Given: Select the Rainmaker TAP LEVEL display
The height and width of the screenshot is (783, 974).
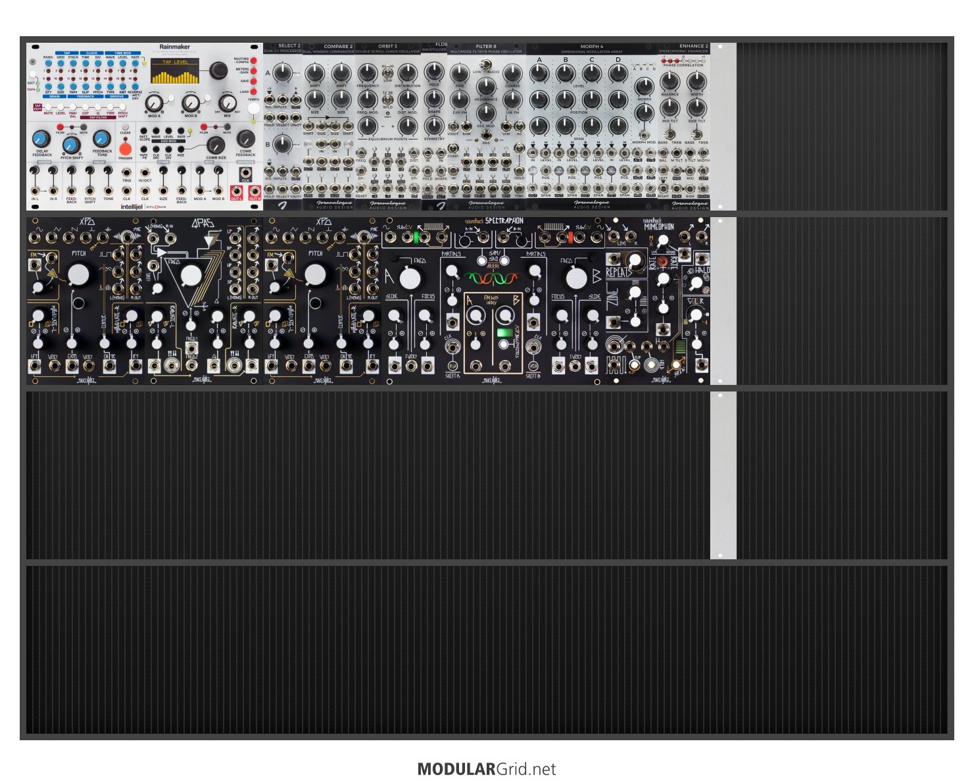Looking at the screenshot, I should click(175, 70).
